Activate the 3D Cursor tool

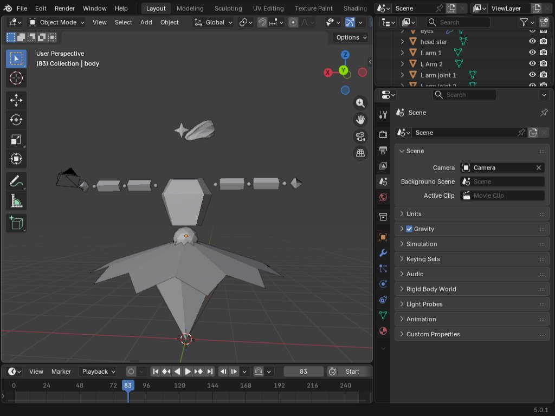[x=16, y=78]
